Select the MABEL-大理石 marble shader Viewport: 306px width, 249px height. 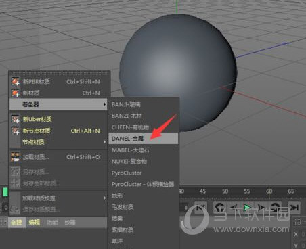144,150
